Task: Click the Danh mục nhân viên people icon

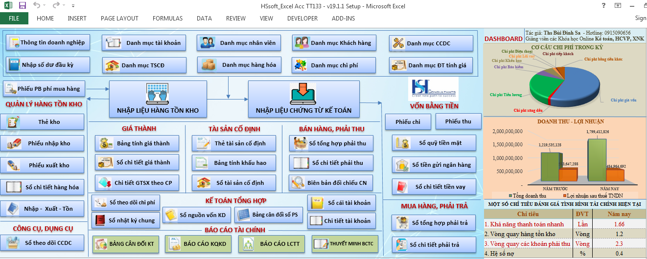Action: pos(208,43)
